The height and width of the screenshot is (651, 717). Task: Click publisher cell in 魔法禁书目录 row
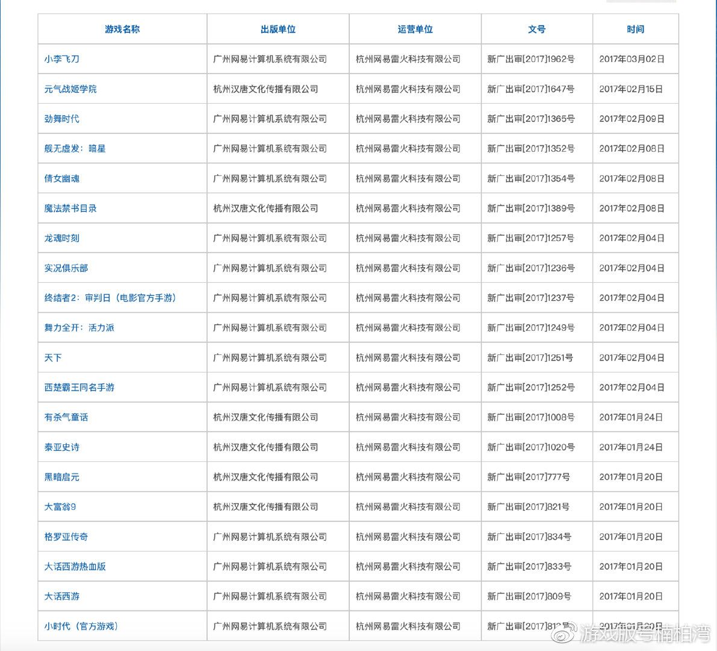278,209
